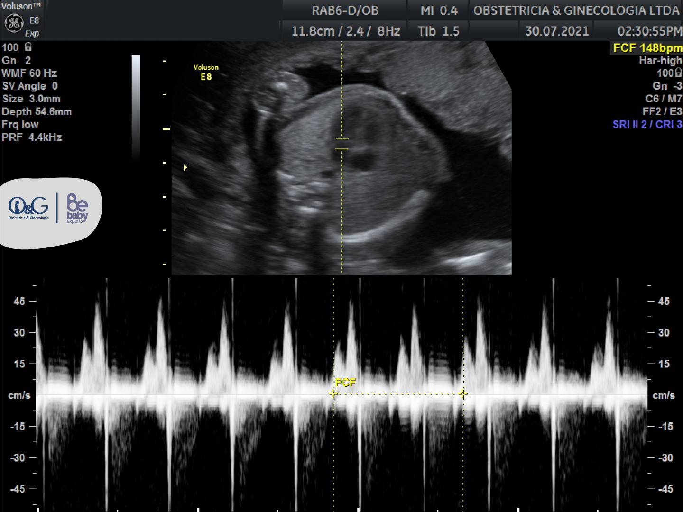Click the left FCF caliper cross marker

point(333,393)
